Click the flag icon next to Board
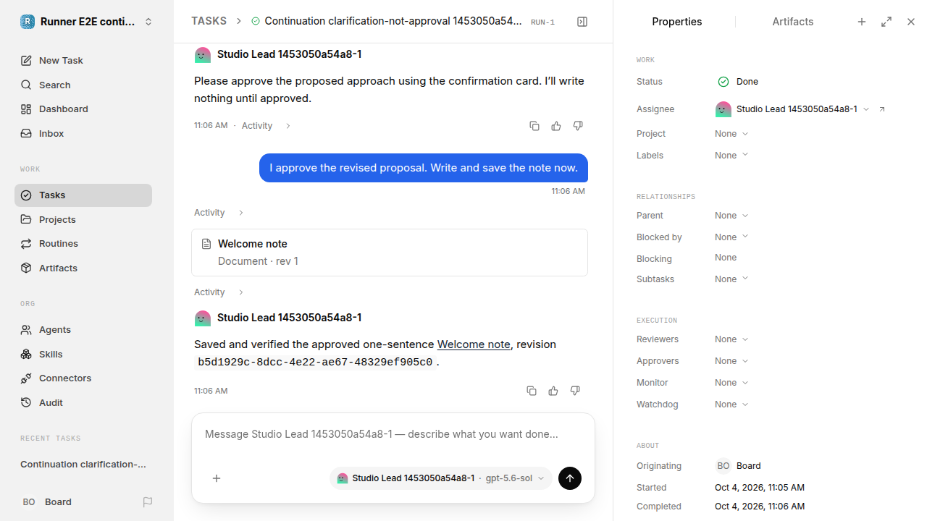The image size is (927, 521). tap(148, 502)
